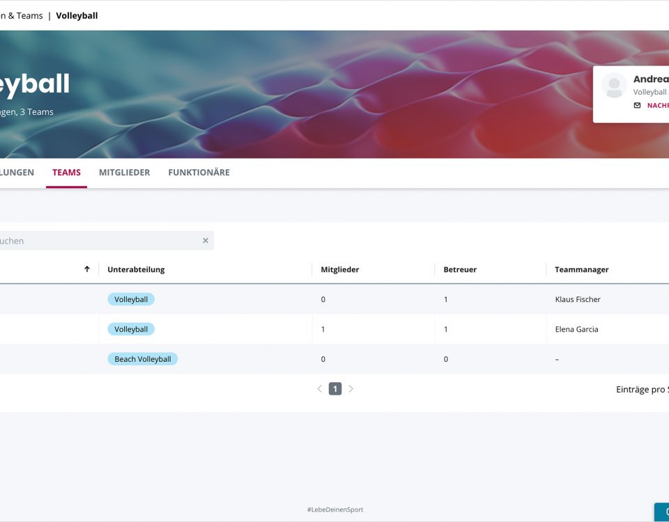The image size is (669, 522).
Task: Sort table by Unterabteilung column header
Action: pos(136,269)
